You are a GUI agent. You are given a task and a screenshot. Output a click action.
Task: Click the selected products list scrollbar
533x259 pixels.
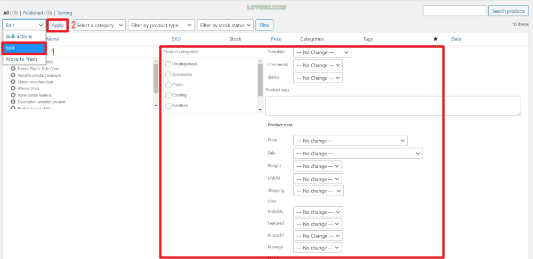pyautogui.click(x=156, y=78)
